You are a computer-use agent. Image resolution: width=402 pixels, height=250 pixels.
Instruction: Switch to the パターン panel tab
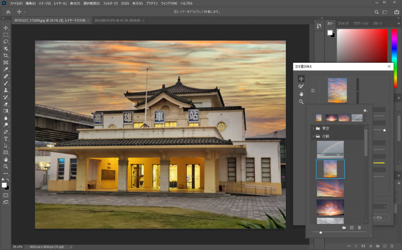click(377, 23)
